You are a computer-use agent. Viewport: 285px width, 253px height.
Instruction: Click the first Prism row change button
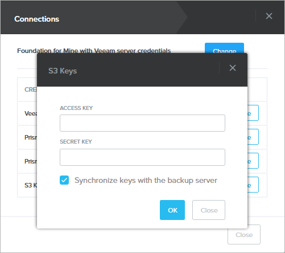[x=253, y=137]
